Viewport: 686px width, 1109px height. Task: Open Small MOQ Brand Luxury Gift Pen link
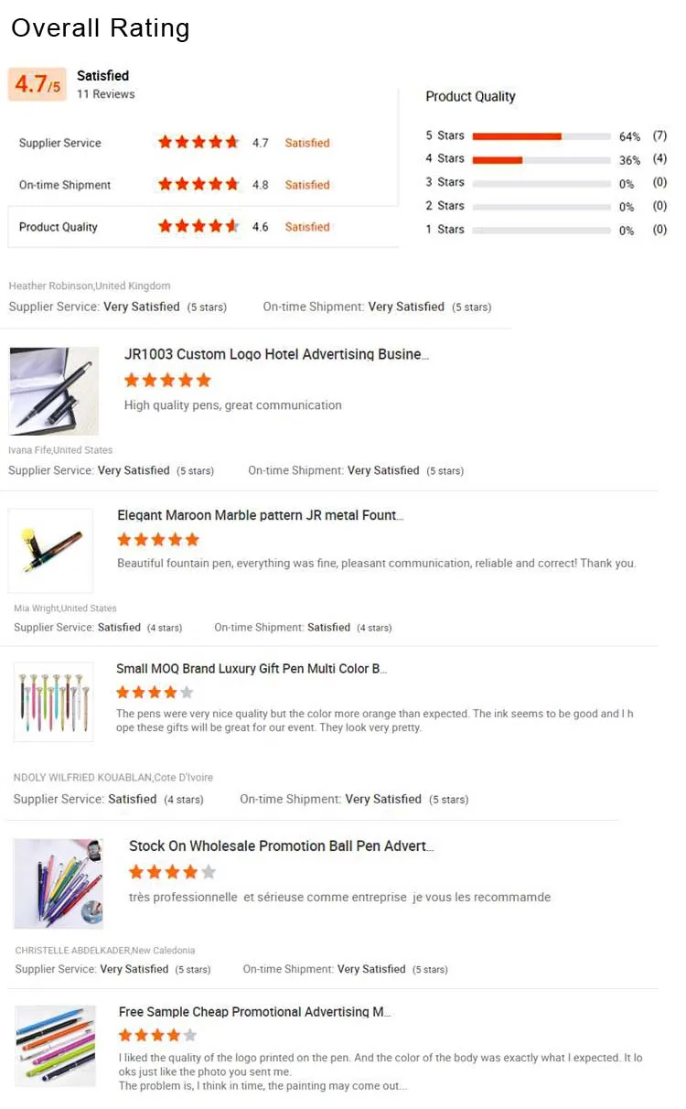pyautogui.click(x=252, y=669)
